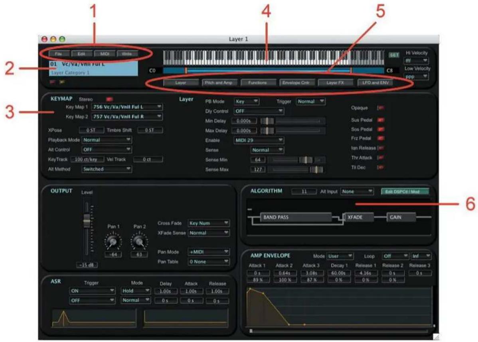Viewport: 478px width, 342px height.
Task: Click the yellow flag under layer name
Action: [62, 82]
